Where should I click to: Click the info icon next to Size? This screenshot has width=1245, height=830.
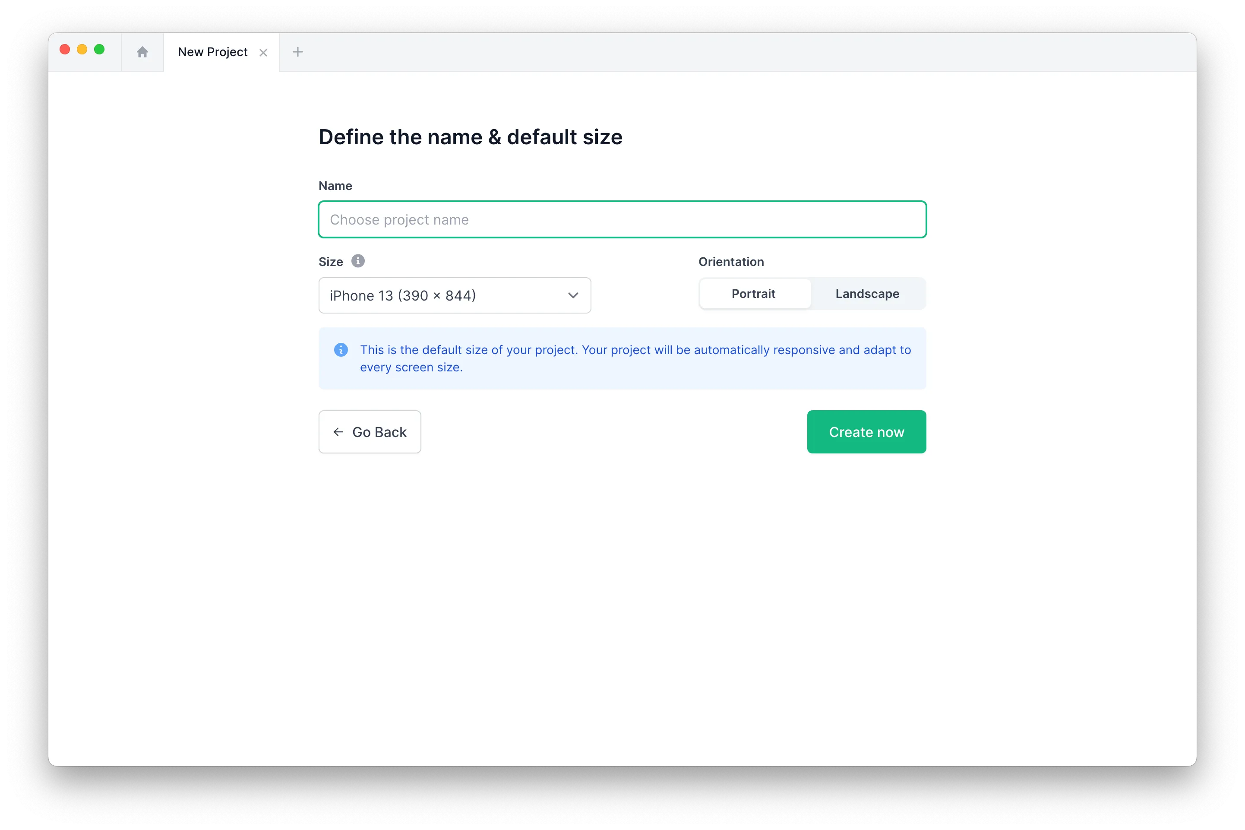358,261
